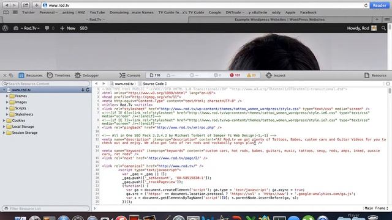Open Howdy, Rod account menu
Screen dimensions: 392x220
click(x=362, y=28)
